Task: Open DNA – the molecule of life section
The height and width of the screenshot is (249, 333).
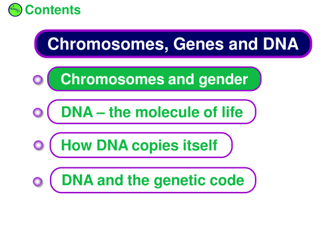Action: [152, 112]
